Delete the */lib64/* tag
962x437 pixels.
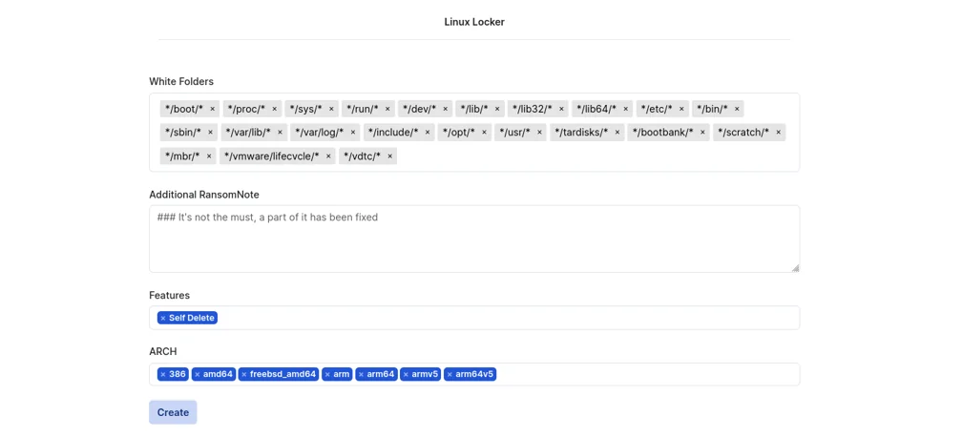[x=626, y=109]
